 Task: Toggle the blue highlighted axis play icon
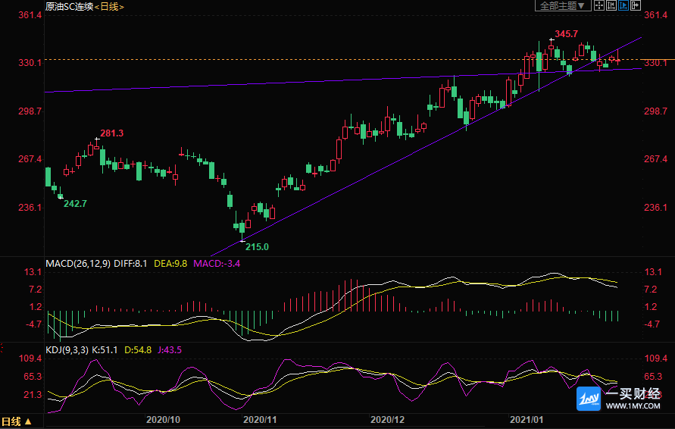pos(623,5)
